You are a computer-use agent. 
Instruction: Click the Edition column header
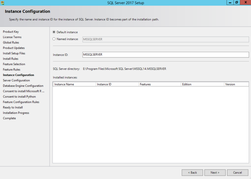(203, 84)
